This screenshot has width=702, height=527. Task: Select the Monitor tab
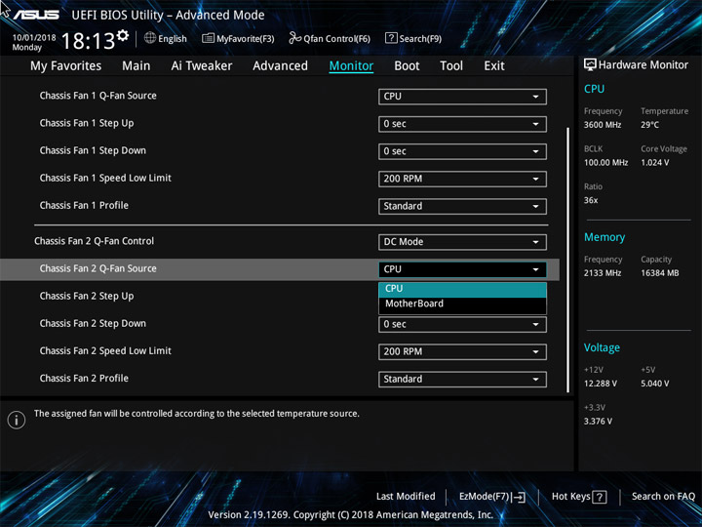point(351,66)
